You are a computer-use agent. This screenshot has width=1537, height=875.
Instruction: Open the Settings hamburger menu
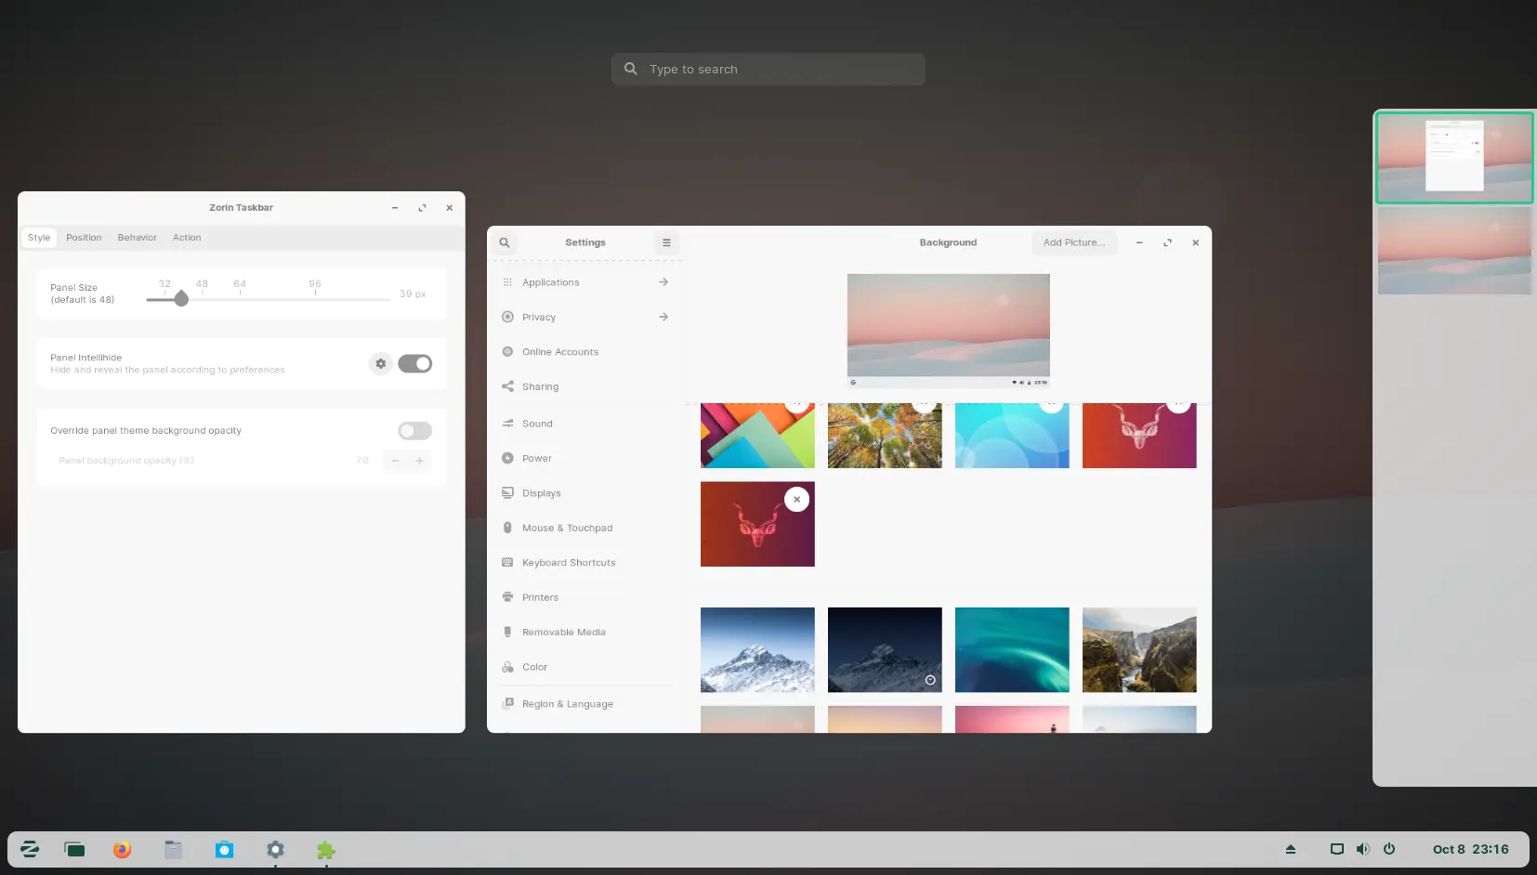[666, 242]
